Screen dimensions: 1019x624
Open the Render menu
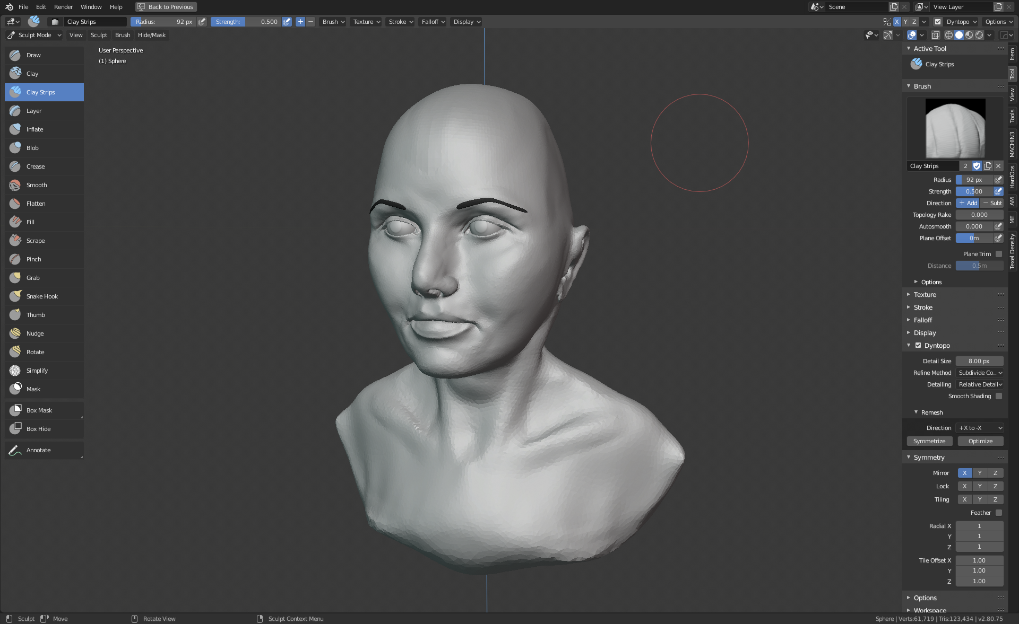point(63,7)
